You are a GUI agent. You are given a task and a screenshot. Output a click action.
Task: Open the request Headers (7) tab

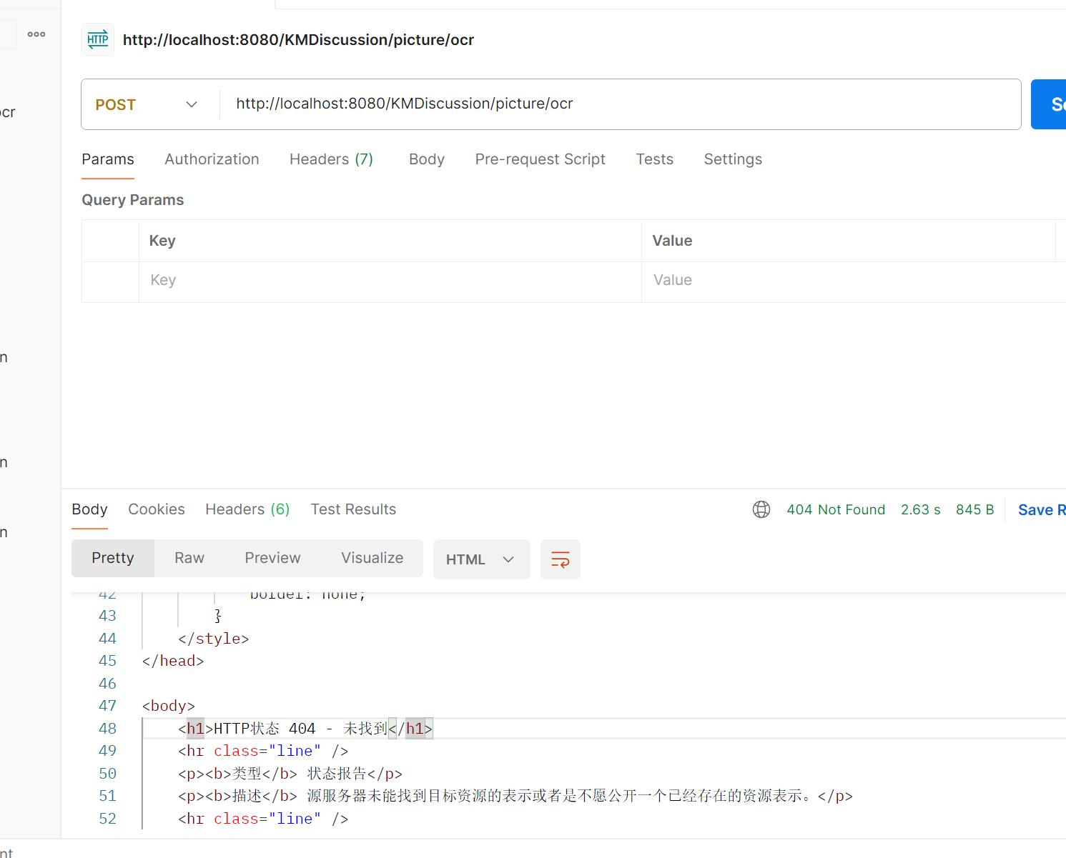tap(331, 159)
